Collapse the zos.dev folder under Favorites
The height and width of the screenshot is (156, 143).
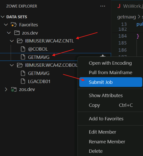(x=9, y=33)
